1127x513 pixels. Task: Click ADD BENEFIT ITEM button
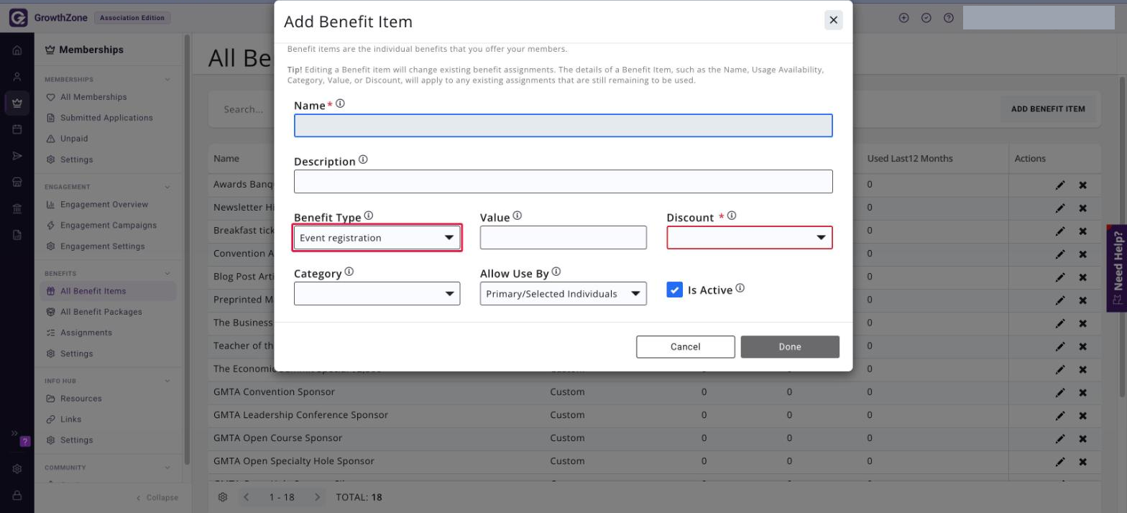pos(1048,109)
